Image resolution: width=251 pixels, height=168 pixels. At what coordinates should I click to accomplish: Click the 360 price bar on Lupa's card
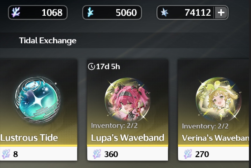pyautogui.click(x=127, y=154)
